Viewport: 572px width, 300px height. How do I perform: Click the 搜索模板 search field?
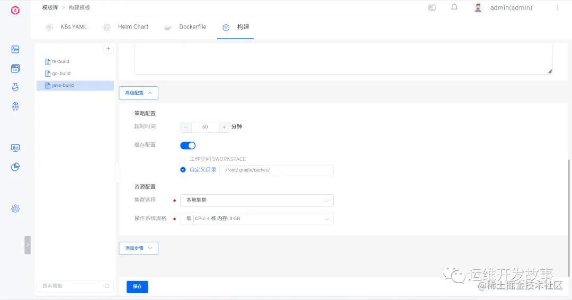click(x=75, y=286)
